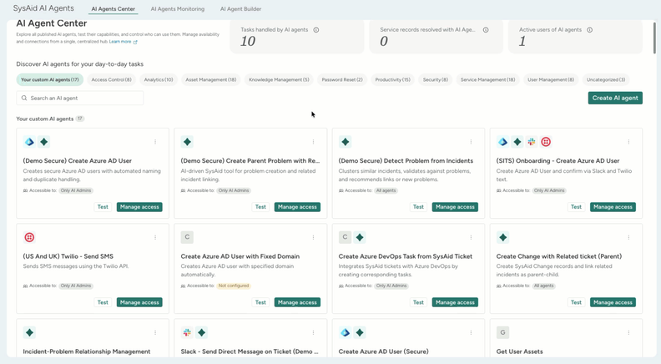Filter by Password Reset (2) category
The height and width of the screenshot is (364, 661).
[x=342, y=79]
